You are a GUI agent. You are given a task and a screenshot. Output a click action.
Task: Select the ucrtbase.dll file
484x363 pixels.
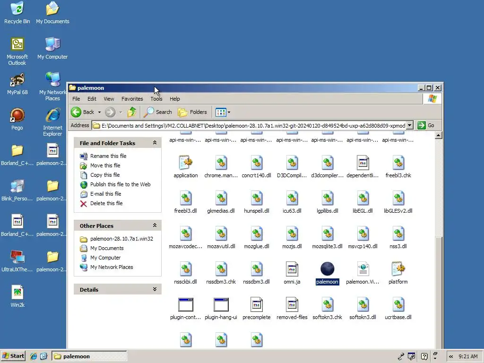click(398, 308)
